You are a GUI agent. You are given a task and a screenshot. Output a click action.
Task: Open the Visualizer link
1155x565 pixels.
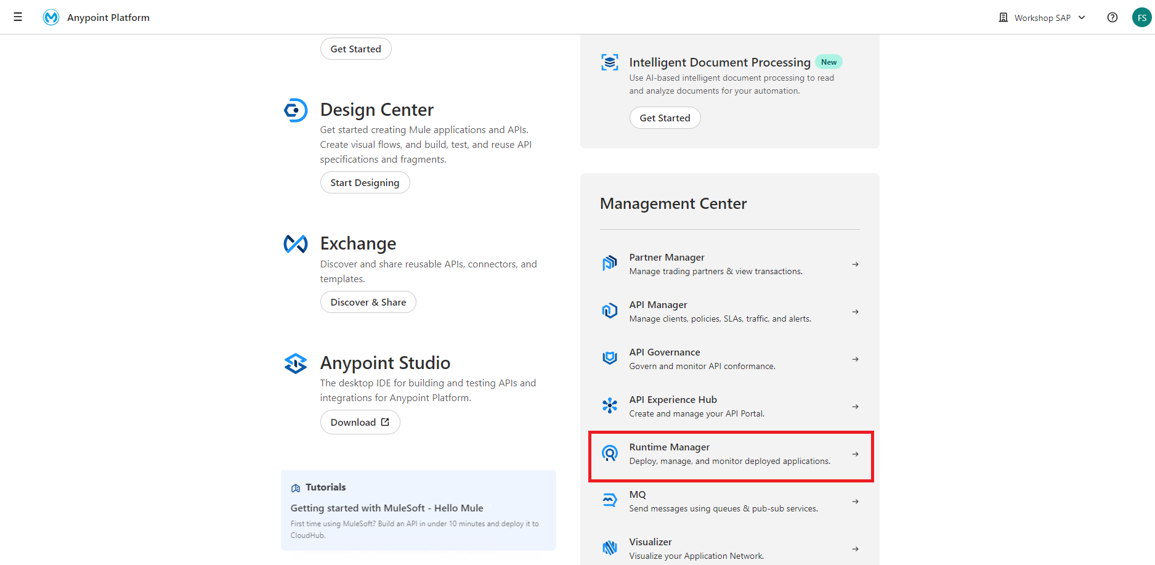pos(650,542)
